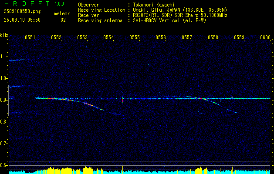Click time marker 0558
274x174 pixels.
pyautogui.click(x=213, y=37)
